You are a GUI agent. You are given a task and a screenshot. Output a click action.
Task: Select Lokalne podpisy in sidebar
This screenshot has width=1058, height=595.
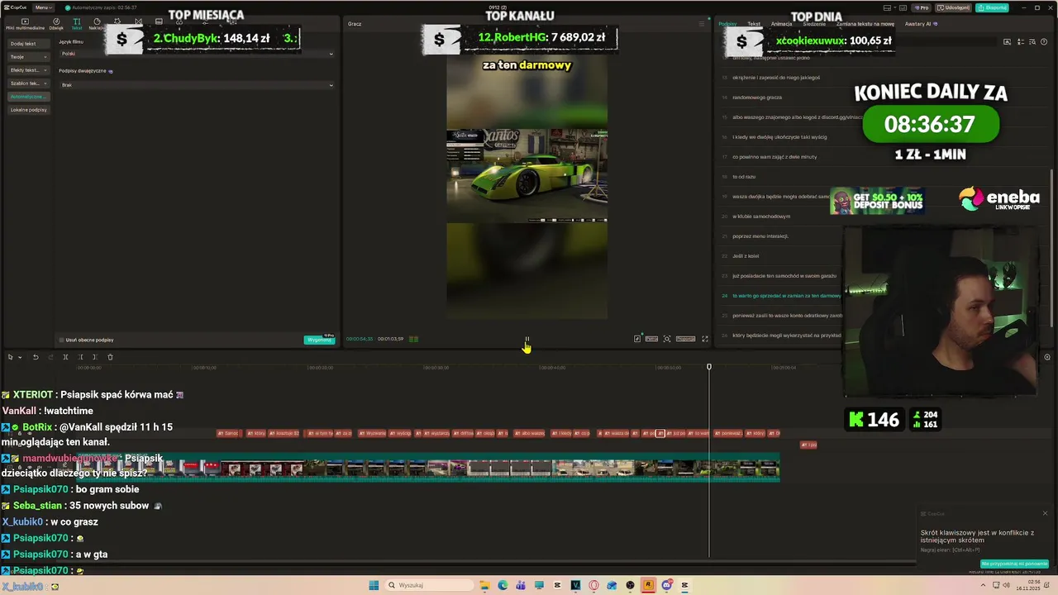pyautogui.click(x=28, y=110)
